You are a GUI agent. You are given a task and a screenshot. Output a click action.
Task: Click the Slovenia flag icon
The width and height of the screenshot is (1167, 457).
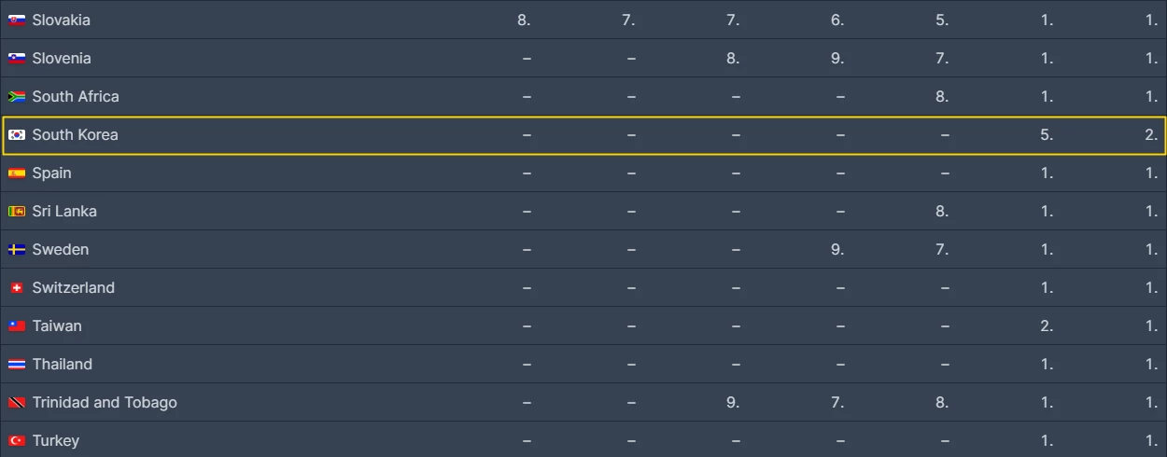point(17,59)
